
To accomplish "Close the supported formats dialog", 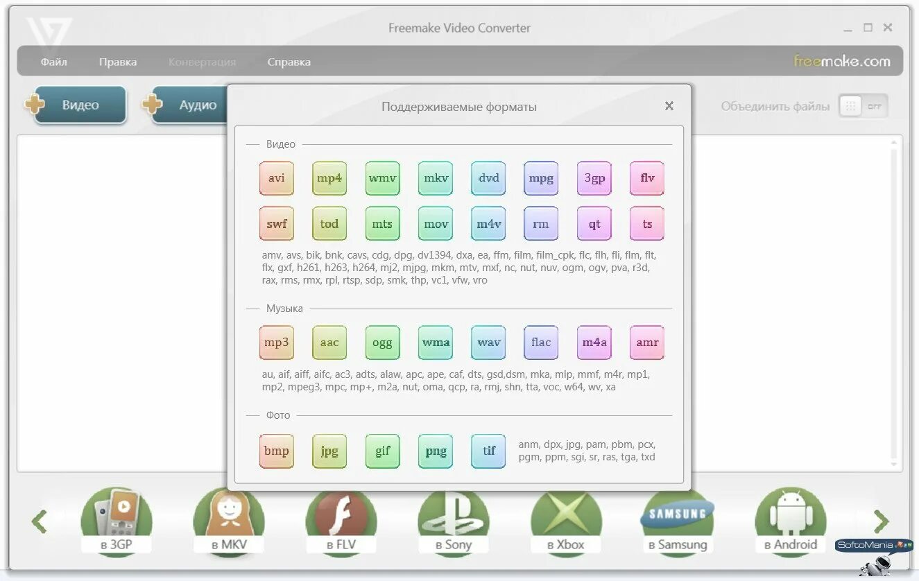I will tap(669, 106).
